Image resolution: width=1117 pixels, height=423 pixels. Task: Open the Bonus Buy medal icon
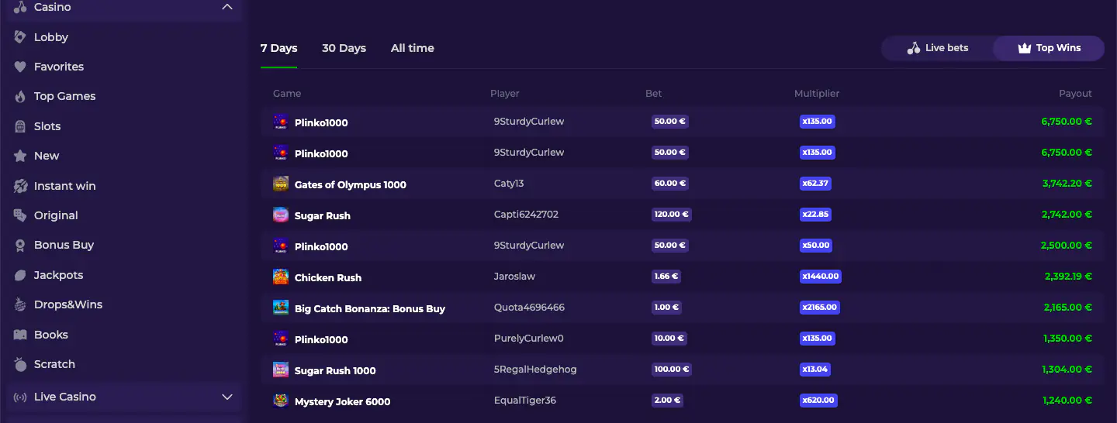20,245
